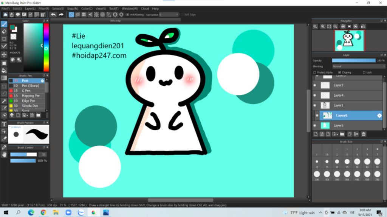Turn snap off in the toolbar
Screen dimensions: 387x217
click(71, 15)
